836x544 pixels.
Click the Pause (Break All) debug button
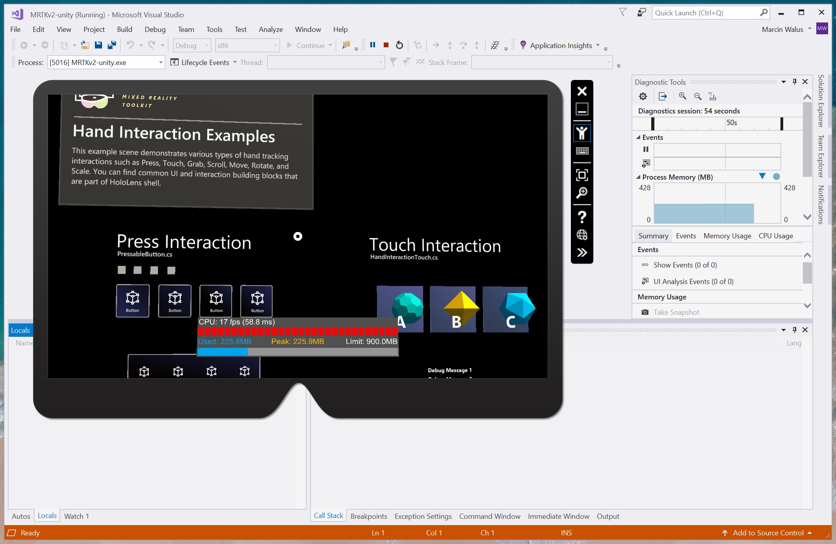coord(373,45)
